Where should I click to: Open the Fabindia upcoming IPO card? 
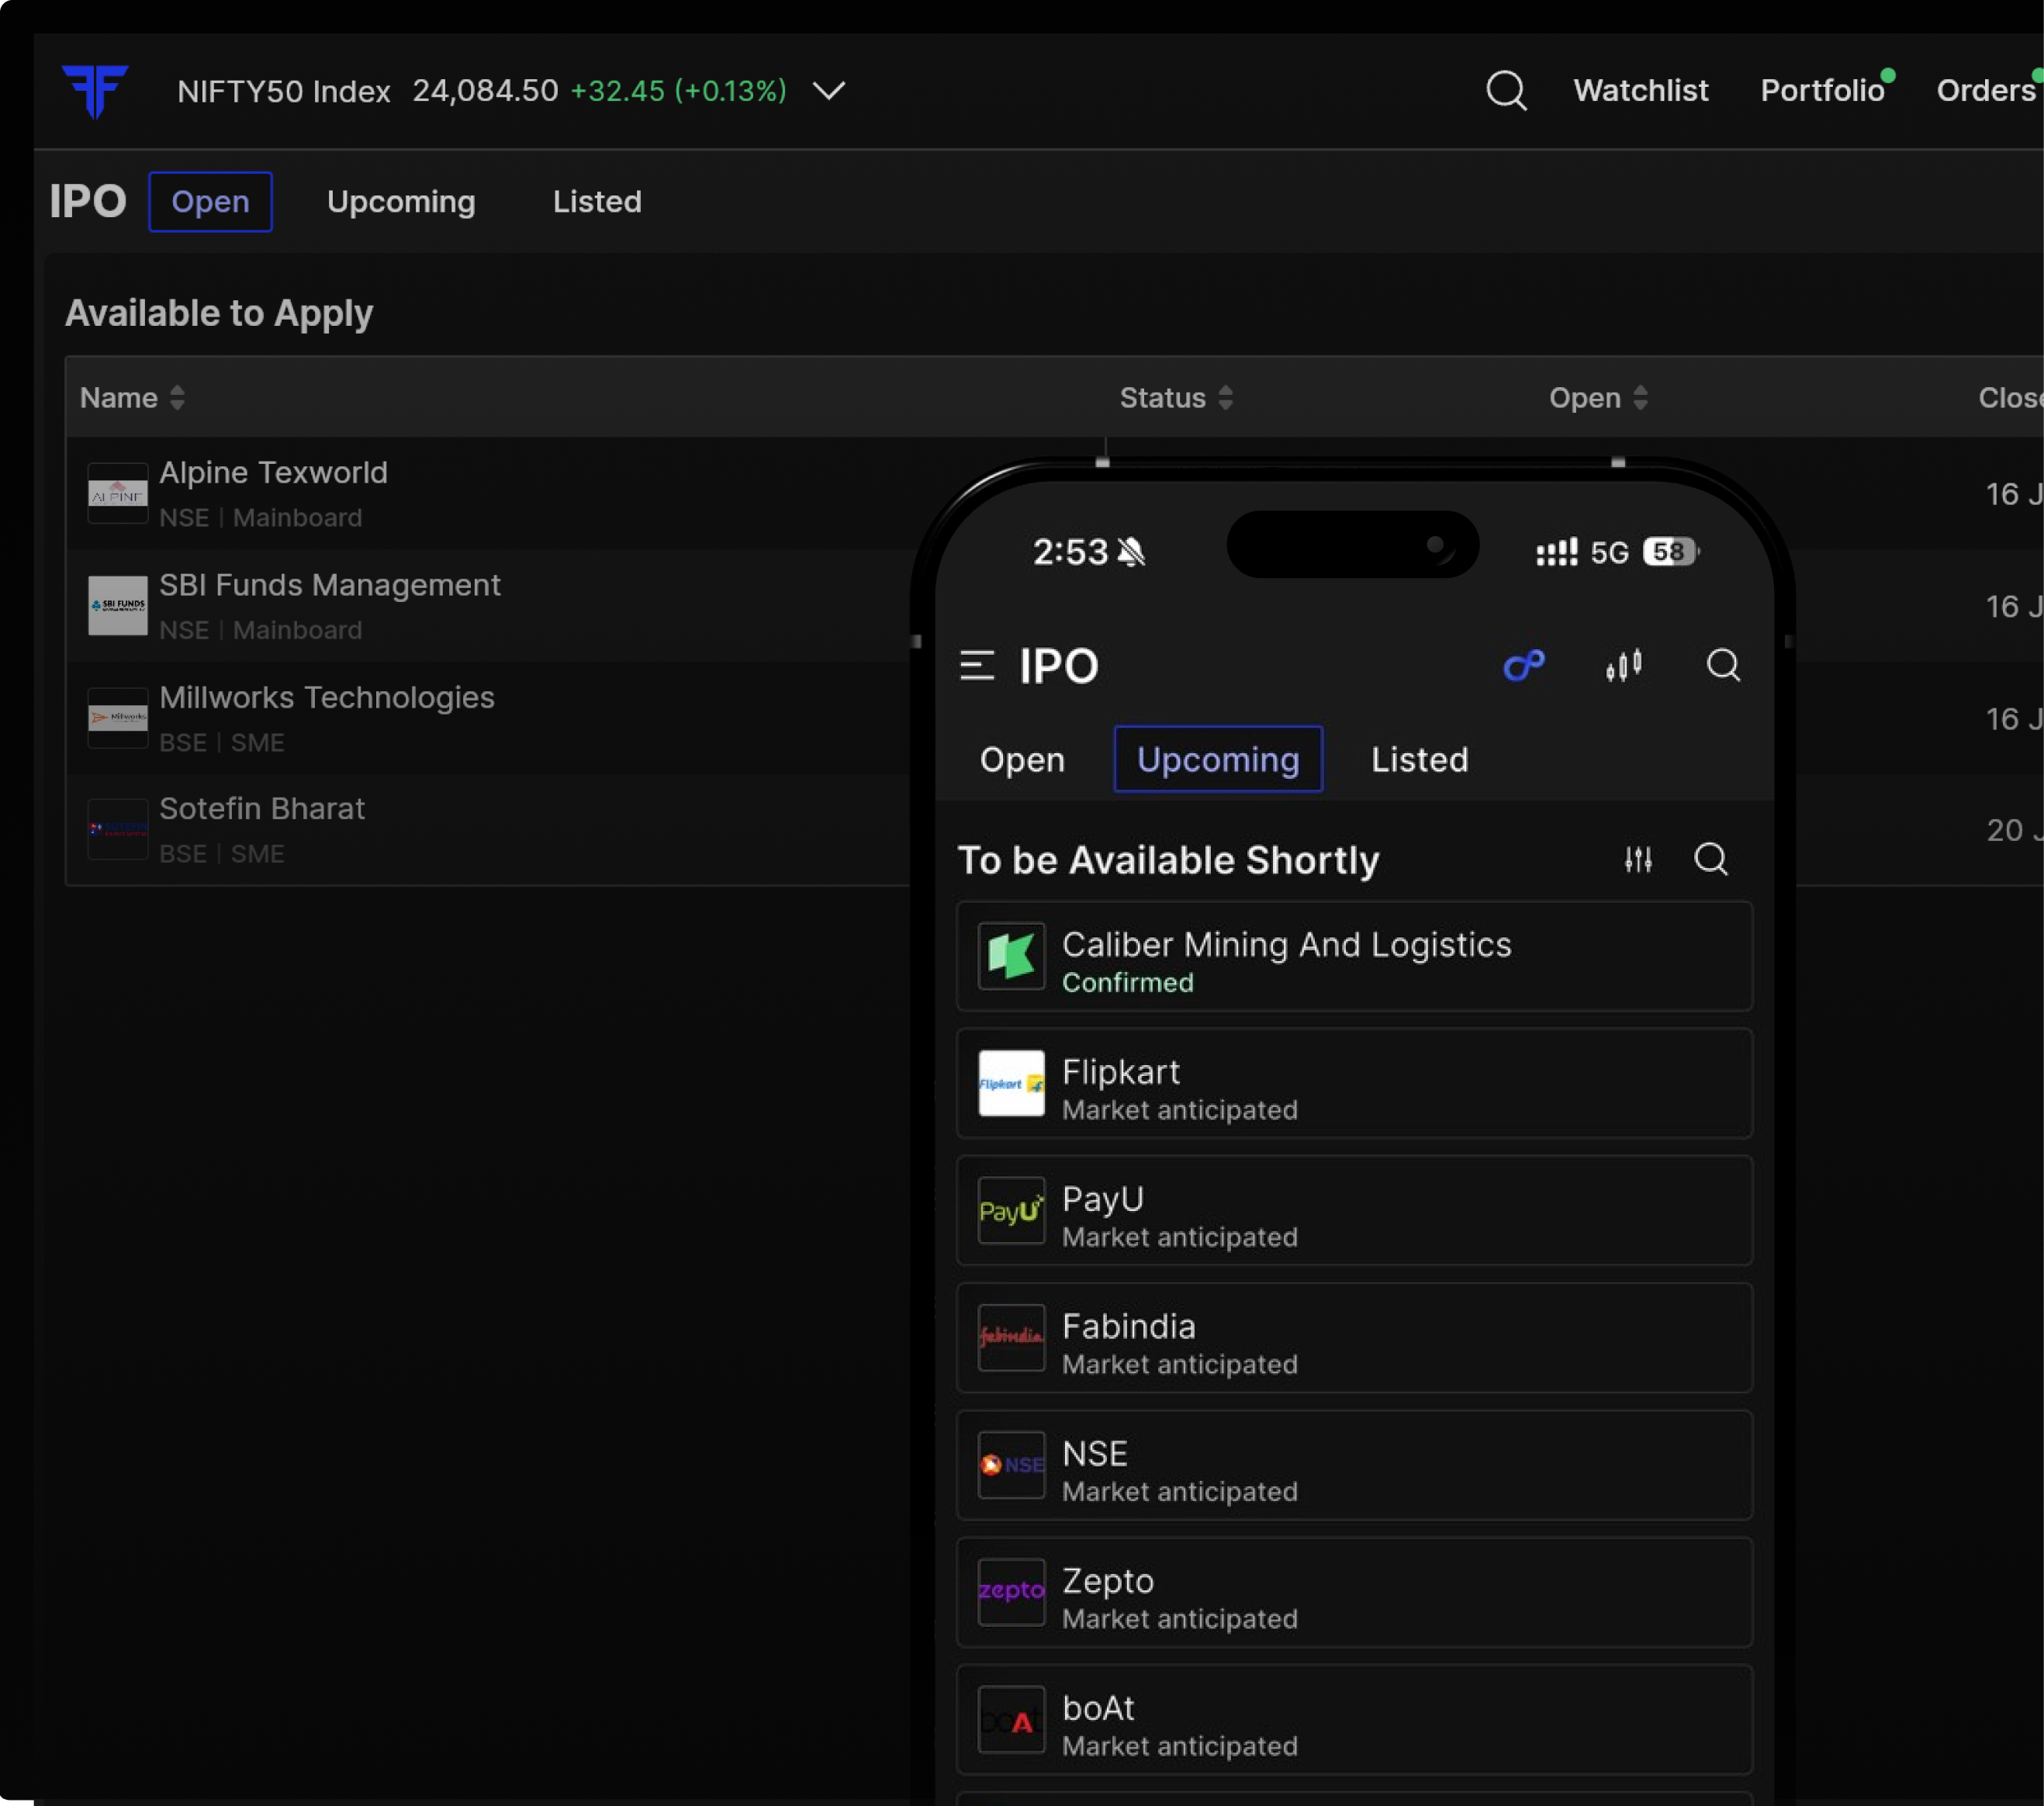point(1354,1338)
